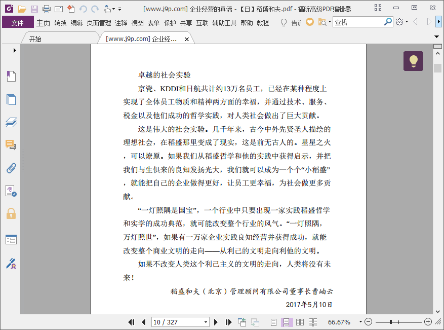444x330 pixels.
Task: Open the tab list dropdown arrow
Action: click(x=436, y=36)
